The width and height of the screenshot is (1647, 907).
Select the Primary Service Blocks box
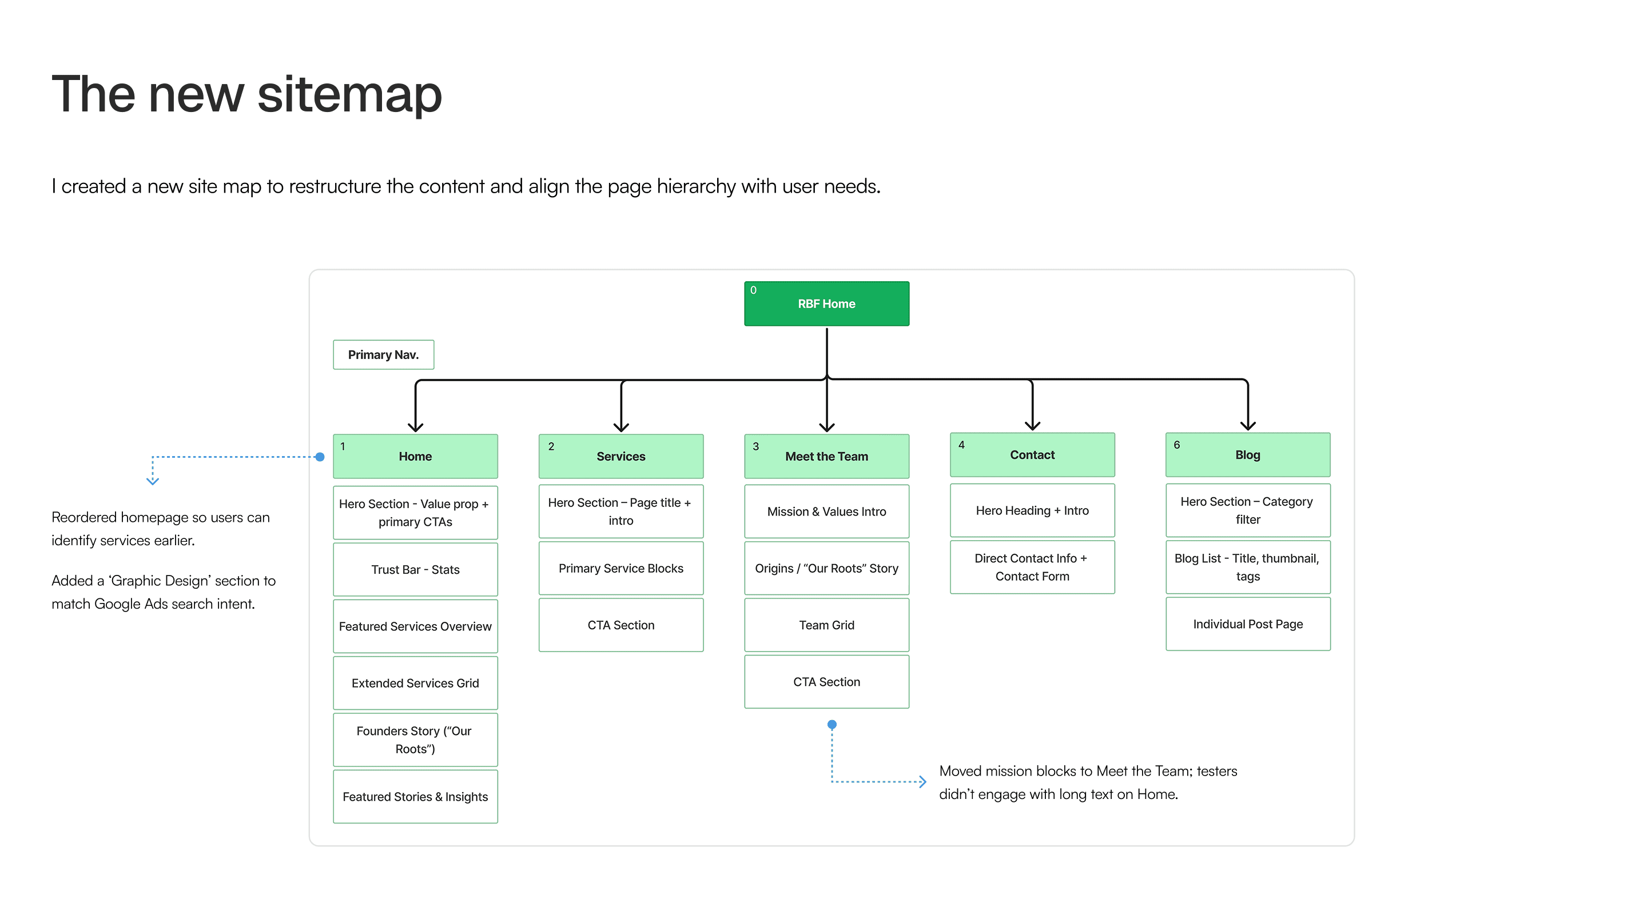pos(620,568)
